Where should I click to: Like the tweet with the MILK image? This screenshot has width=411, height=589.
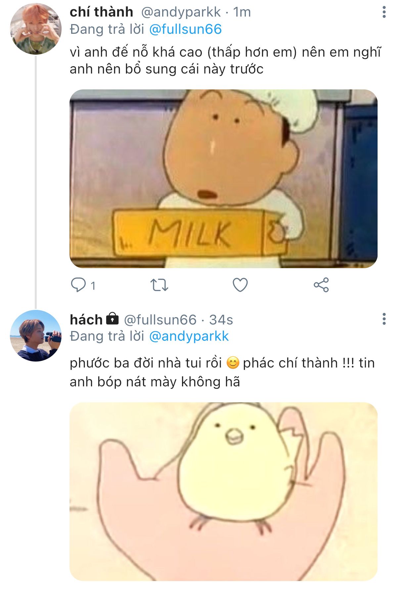click(240, 285)
